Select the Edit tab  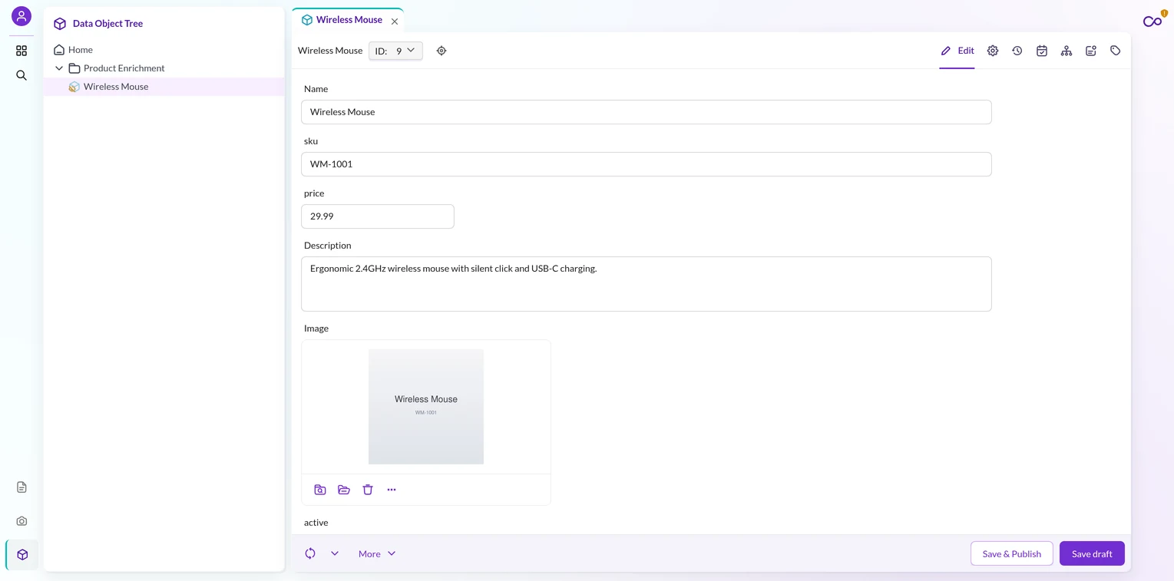957,51
